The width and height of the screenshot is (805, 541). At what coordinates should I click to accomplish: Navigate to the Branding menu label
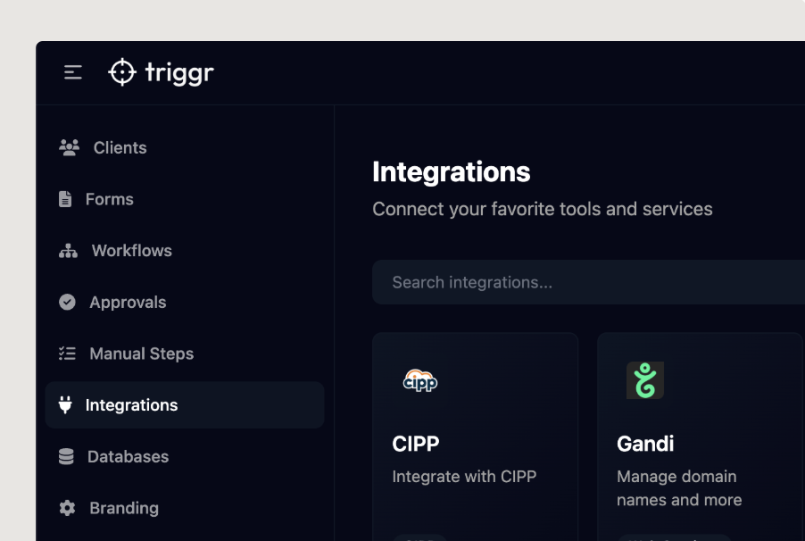click(x=124, y=508)
